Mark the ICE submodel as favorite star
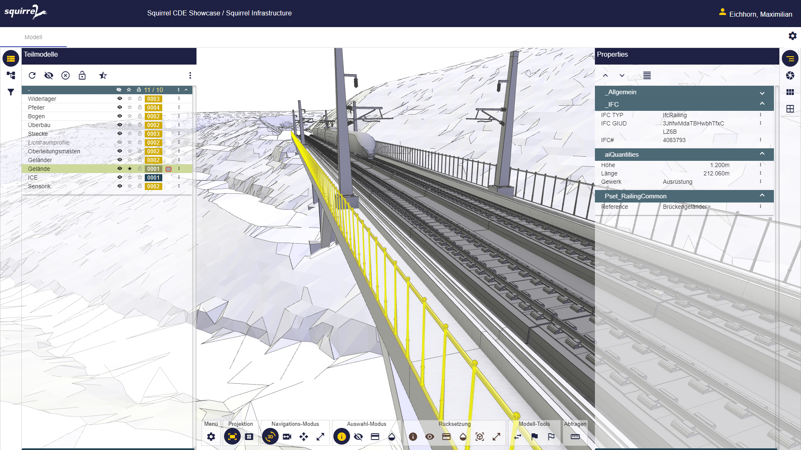Viewport: 801px width, 450px height. tap(130, 177)
